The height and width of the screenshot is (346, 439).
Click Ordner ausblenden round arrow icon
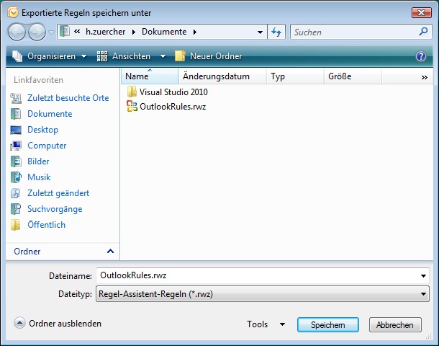coord(19,323)
